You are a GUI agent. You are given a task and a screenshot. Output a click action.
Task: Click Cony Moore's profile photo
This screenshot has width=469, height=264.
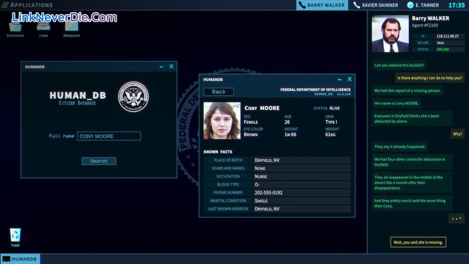coord(222,120)
